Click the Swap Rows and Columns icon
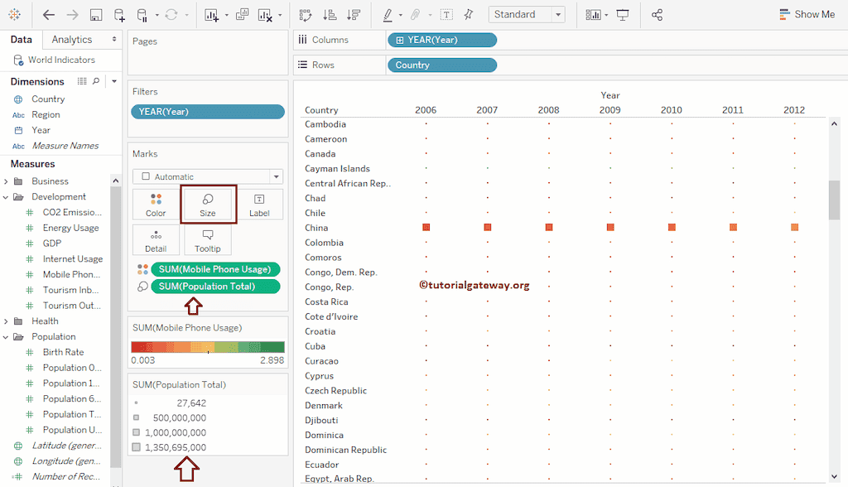The image size is (848, 487). [x=306, y=15]
